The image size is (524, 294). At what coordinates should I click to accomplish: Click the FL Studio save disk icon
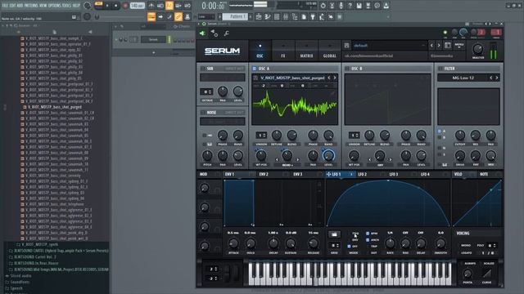[x=359, y=6]
